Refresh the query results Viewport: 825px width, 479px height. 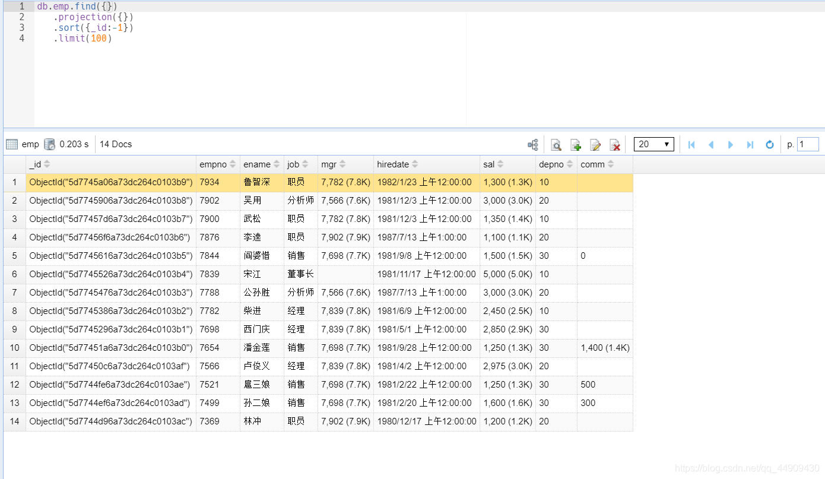[x=770, y=144]
